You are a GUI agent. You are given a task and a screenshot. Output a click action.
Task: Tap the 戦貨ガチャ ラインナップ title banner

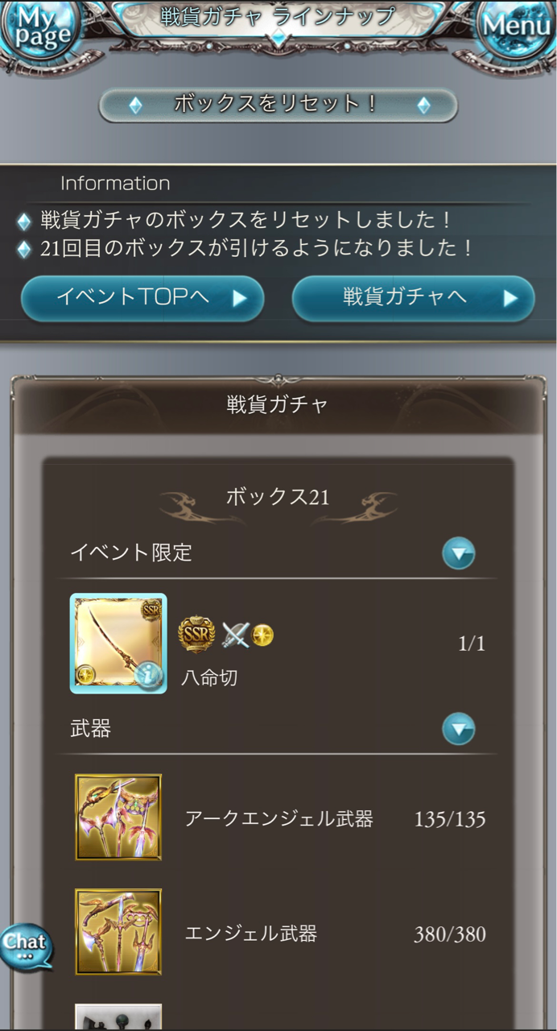(278, 17)
